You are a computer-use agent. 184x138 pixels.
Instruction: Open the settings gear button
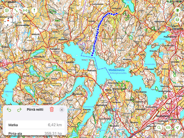pyautogui.click(x=7, y=10)
